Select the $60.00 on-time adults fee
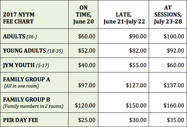This screenshot has height=127, width=187. (x=87, y=36)
